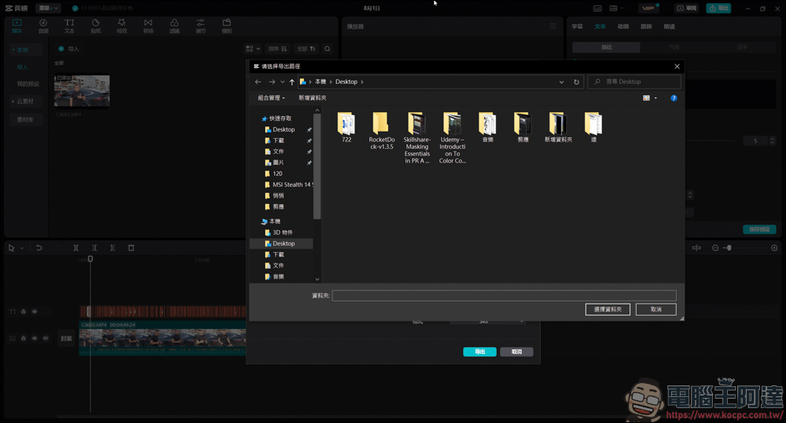Cancel the folder selection dialog
Viewport: 786px width, 423px height.
656,309
